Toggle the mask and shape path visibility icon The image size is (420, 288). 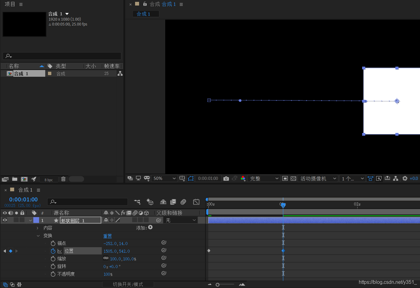point(191,178)
